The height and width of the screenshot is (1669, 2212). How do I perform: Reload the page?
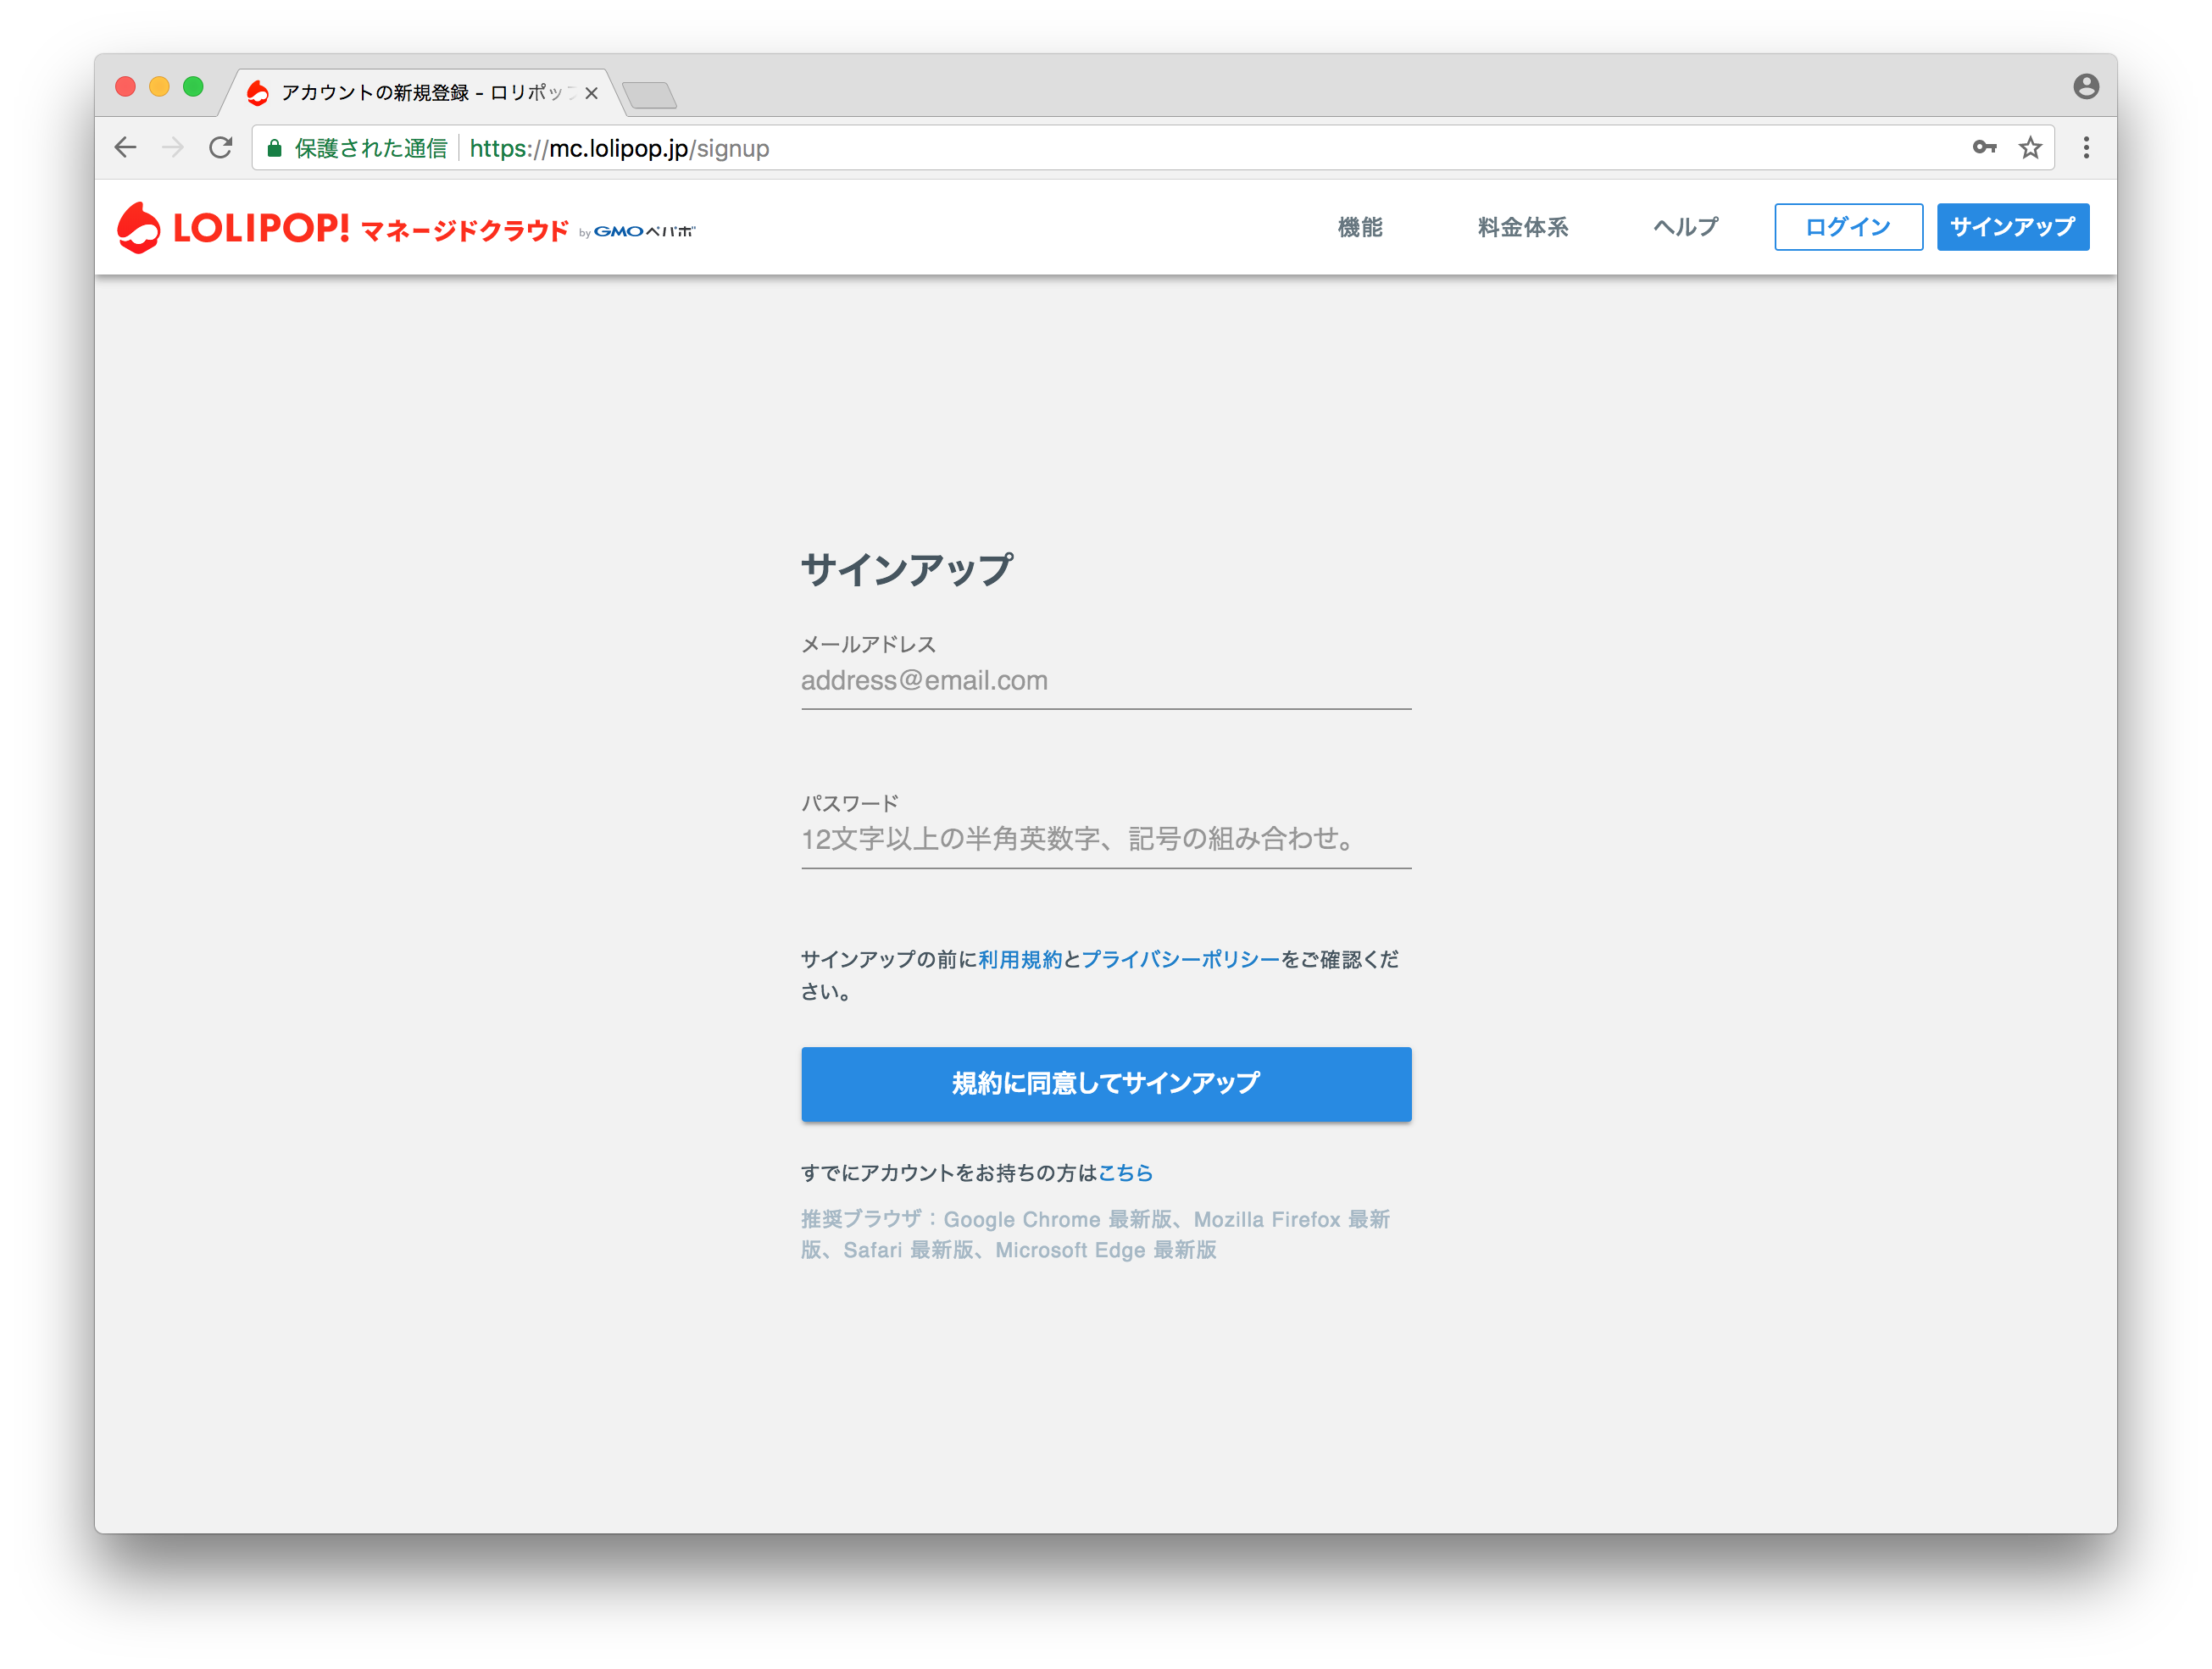click(x=222, y=147)
